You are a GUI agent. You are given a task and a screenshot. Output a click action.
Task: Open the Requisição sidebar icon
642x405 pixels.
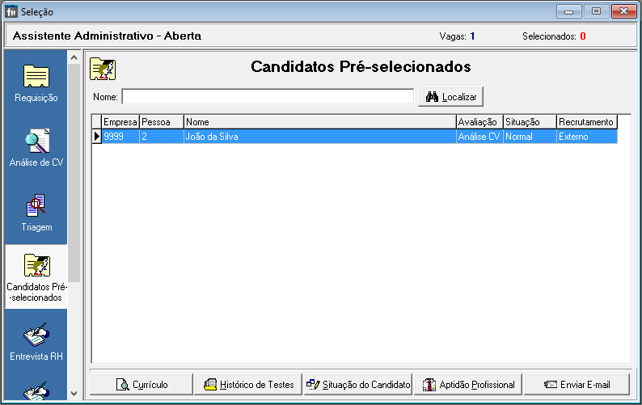click(x=36, y=82)
